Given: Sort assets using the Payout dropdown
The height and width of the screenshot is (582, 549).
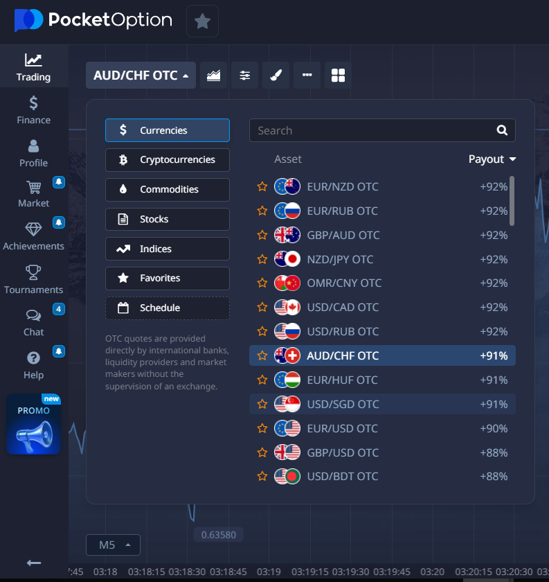Looking at the screenshot, I should [492, 159].
